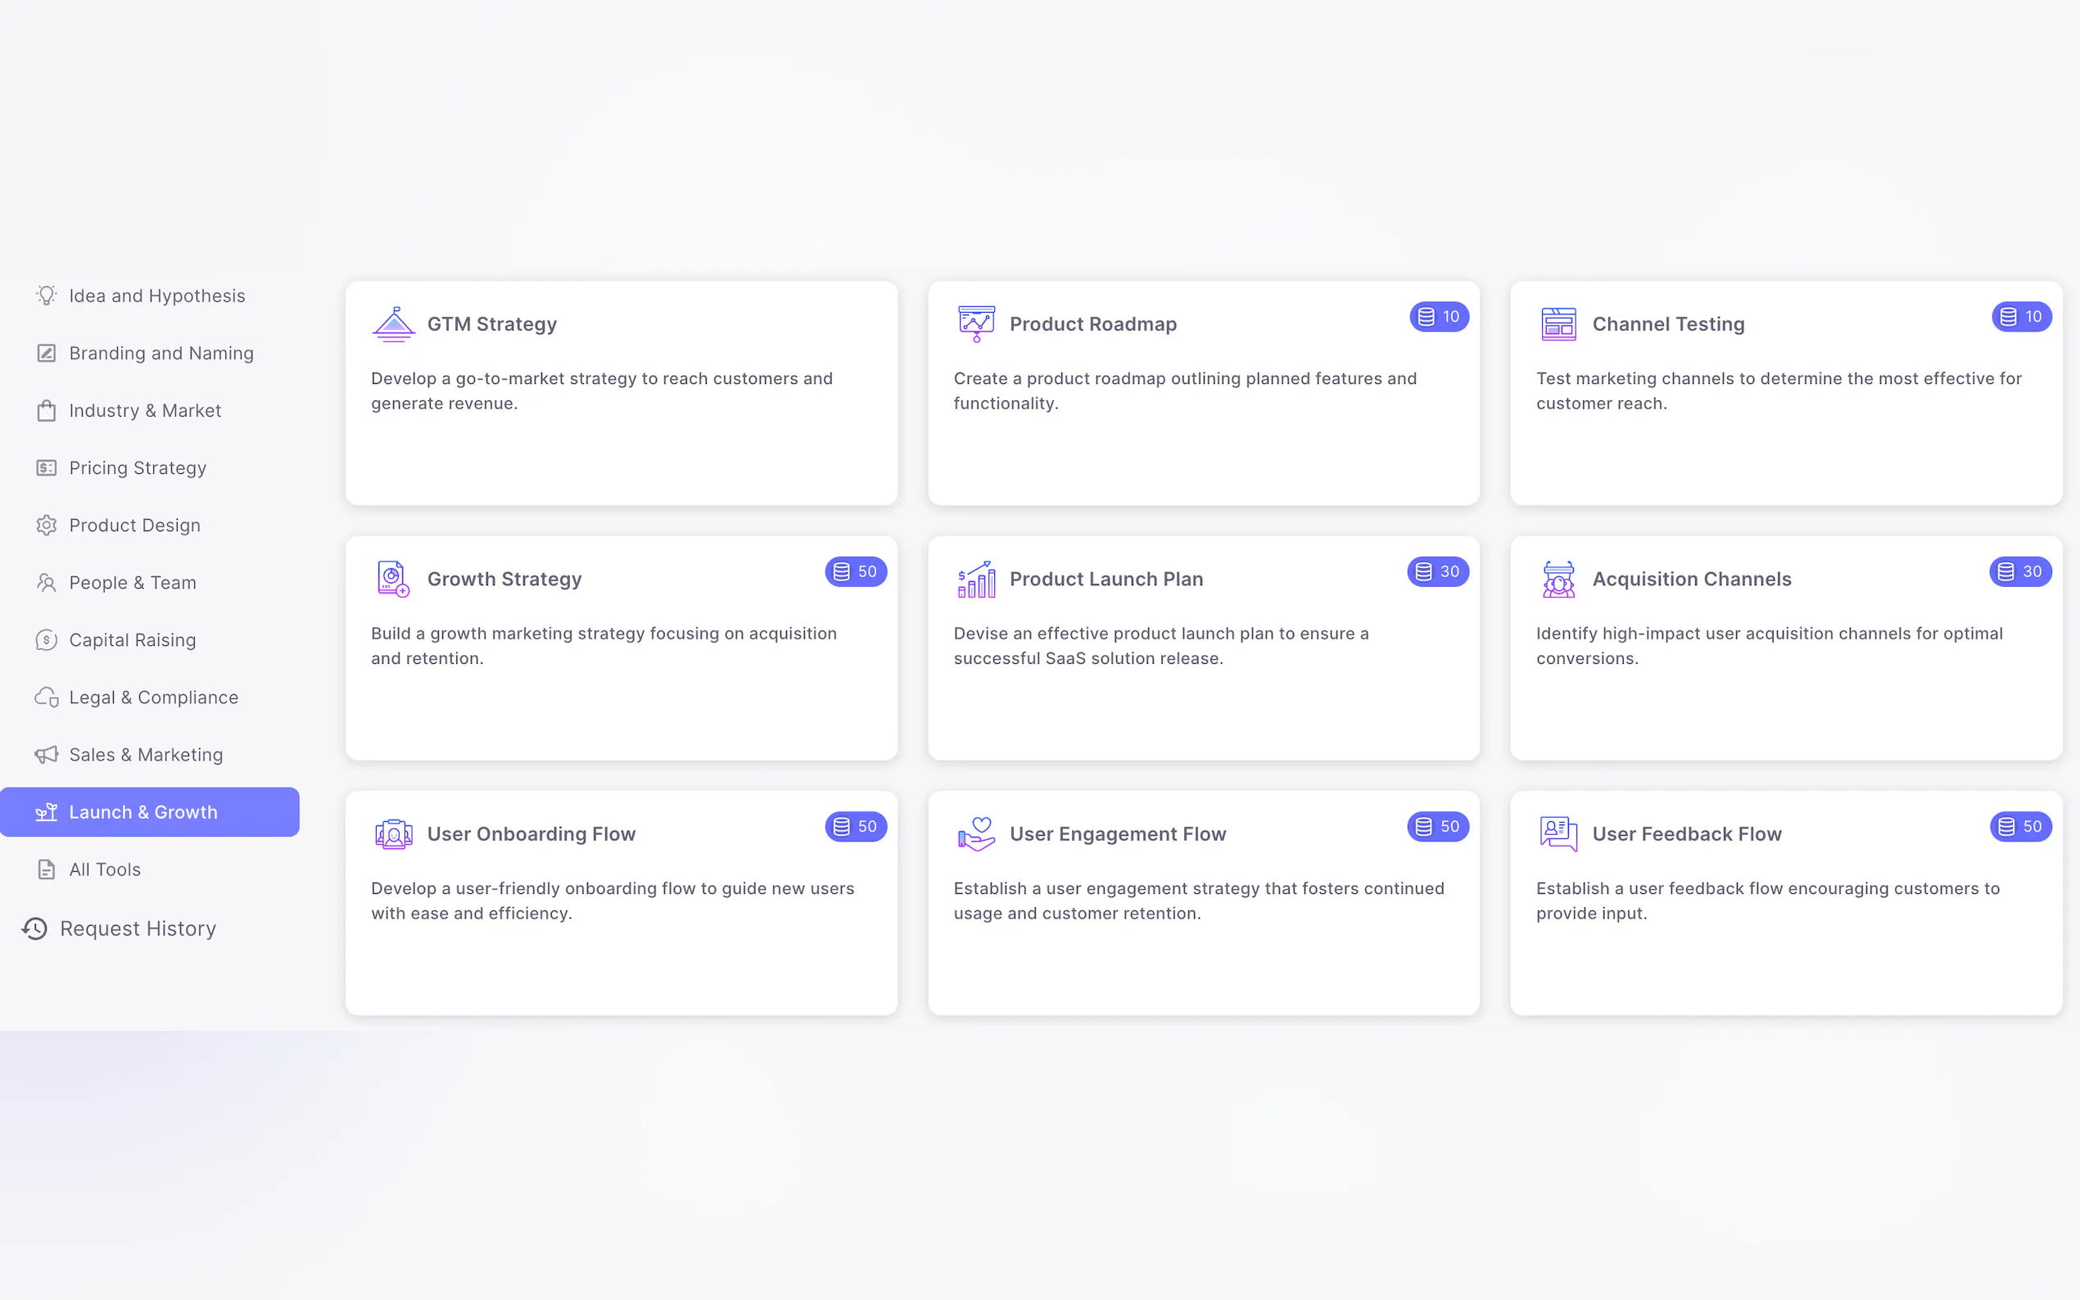Click the User Onboarding Flow icon

394,834
